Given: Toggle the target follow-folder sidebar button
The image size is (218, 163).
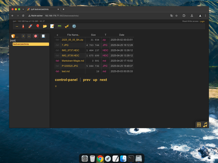Looking at the screenshot, I should pos(36,36).
